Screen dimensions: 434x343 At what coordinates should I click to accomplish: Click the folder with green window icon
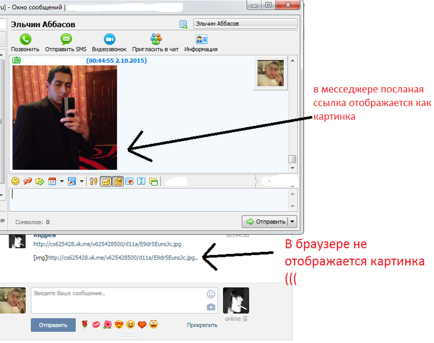[x=154, y=182]
